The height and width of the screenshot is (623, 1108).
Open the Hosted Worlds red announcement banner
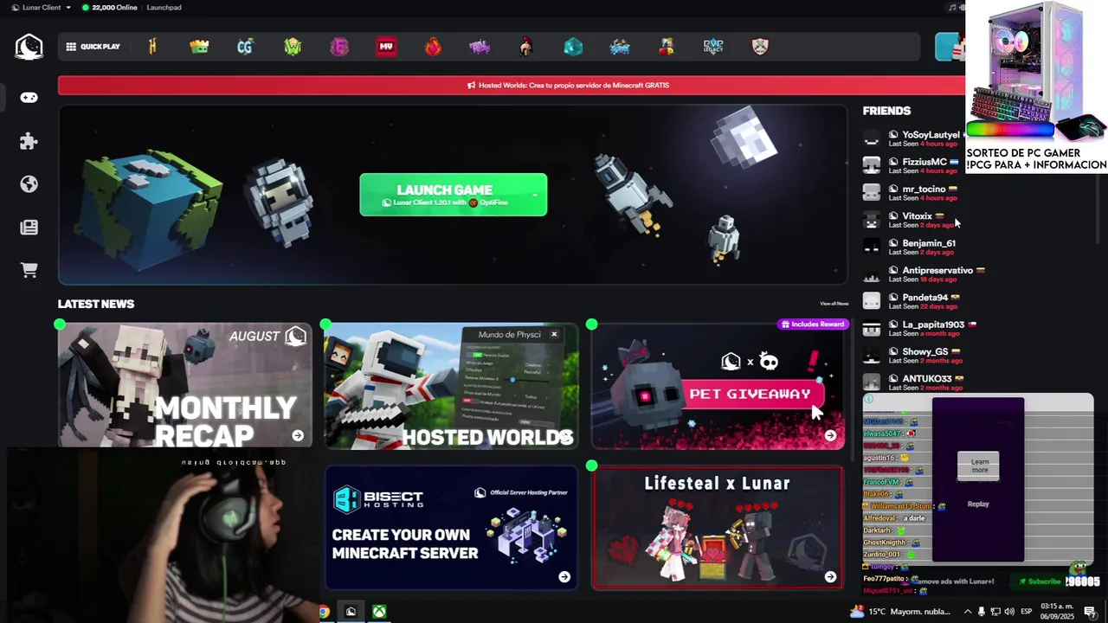pyautogui.click(x=512, y=85)
